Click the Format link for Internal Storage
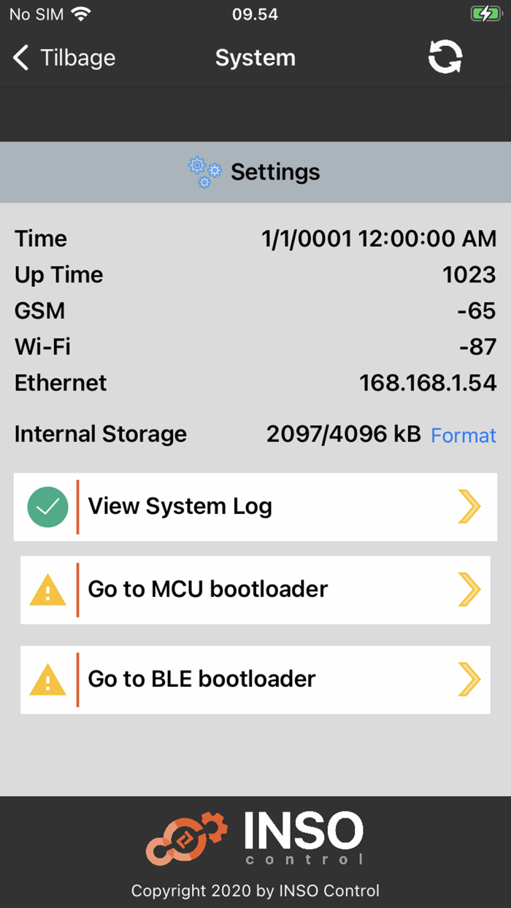 point(464,435)
